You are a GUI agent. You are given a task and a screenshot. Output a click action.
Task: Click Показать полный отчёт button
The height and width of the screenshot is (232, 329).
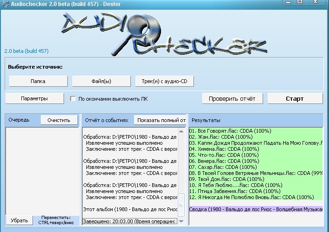[161, 120]
